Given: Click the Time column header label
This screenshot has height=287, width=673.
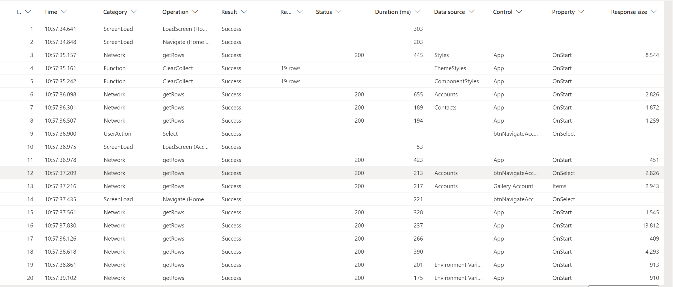Looking at the screenshot, I should [x=51, y=12].
